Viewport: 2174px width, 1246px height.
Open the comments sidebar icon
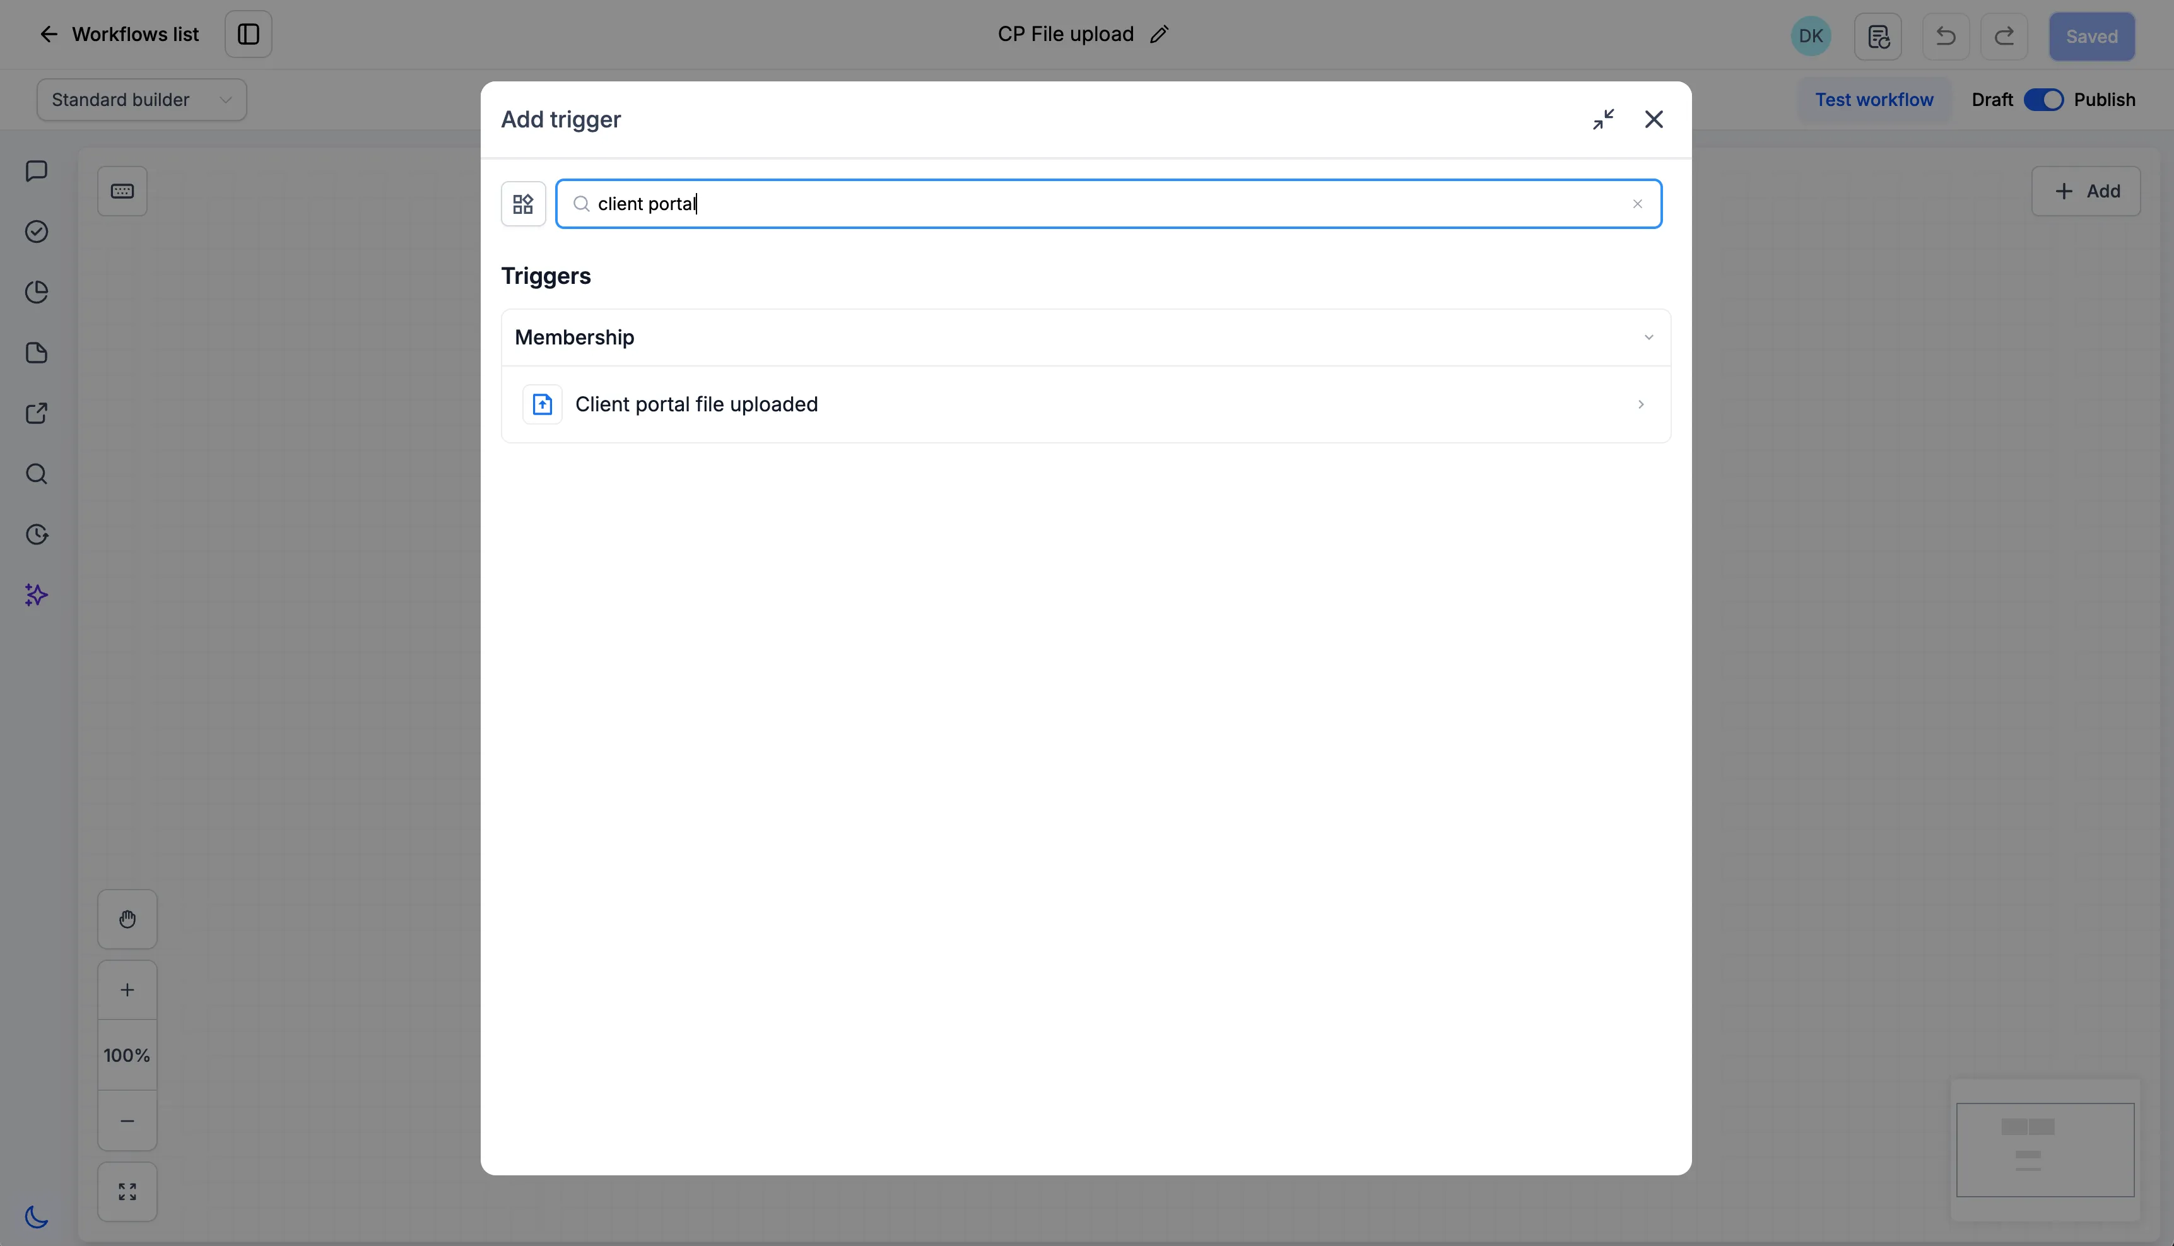click(36, 171)
